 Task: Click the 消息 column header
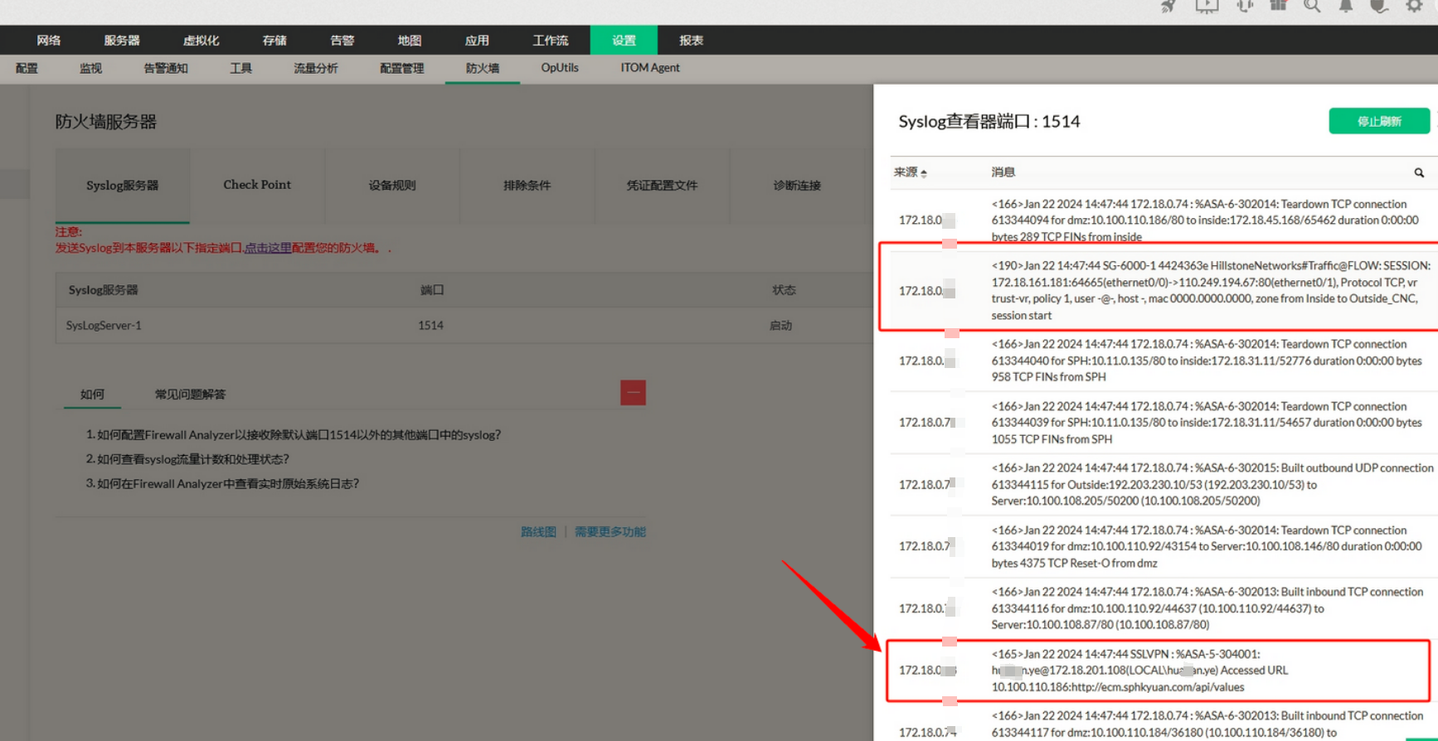point(1003,172)
